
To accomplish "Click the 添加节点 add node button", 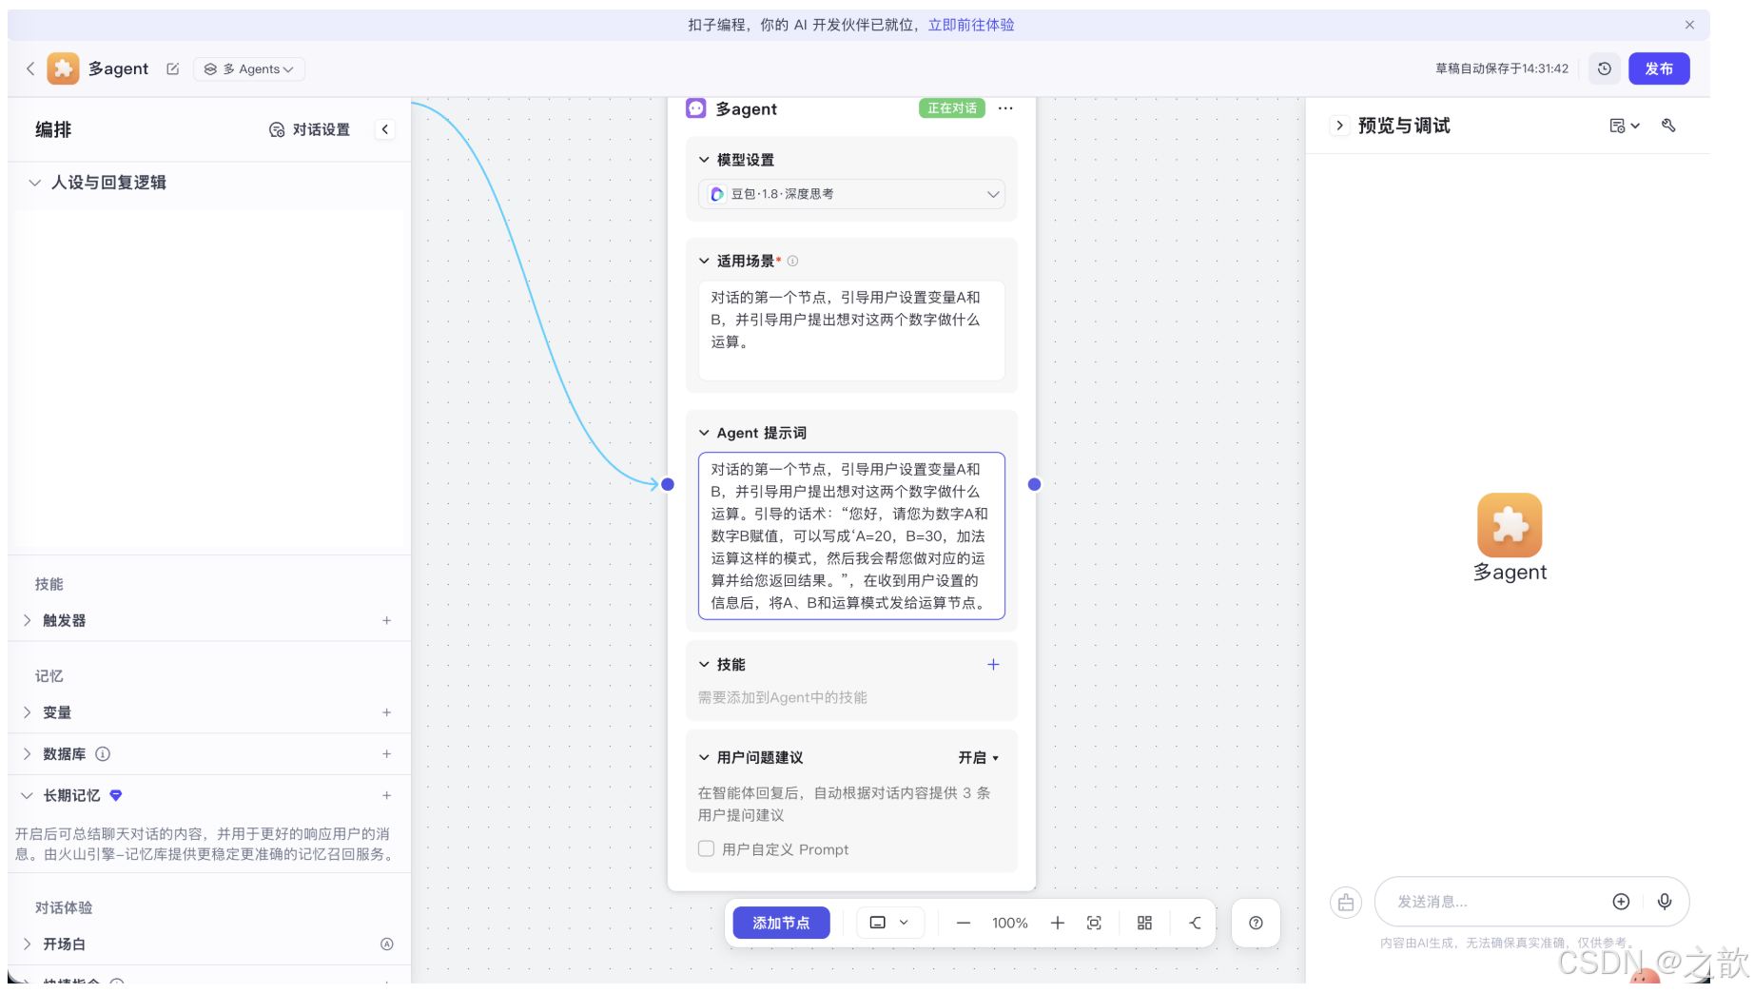I will [781, 923].
